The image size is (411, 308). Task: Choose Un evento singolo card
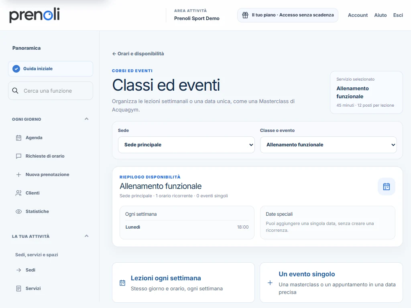(331, 283)
